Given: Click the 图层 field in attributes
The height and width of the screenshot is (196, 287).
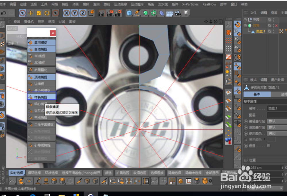Looking at the screenshot, I should (x=277, y=115).
